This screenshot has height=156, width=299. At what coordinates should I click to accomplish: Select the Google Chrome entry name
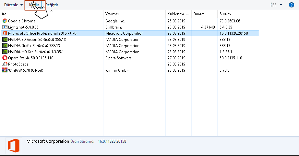coord(22,21)
